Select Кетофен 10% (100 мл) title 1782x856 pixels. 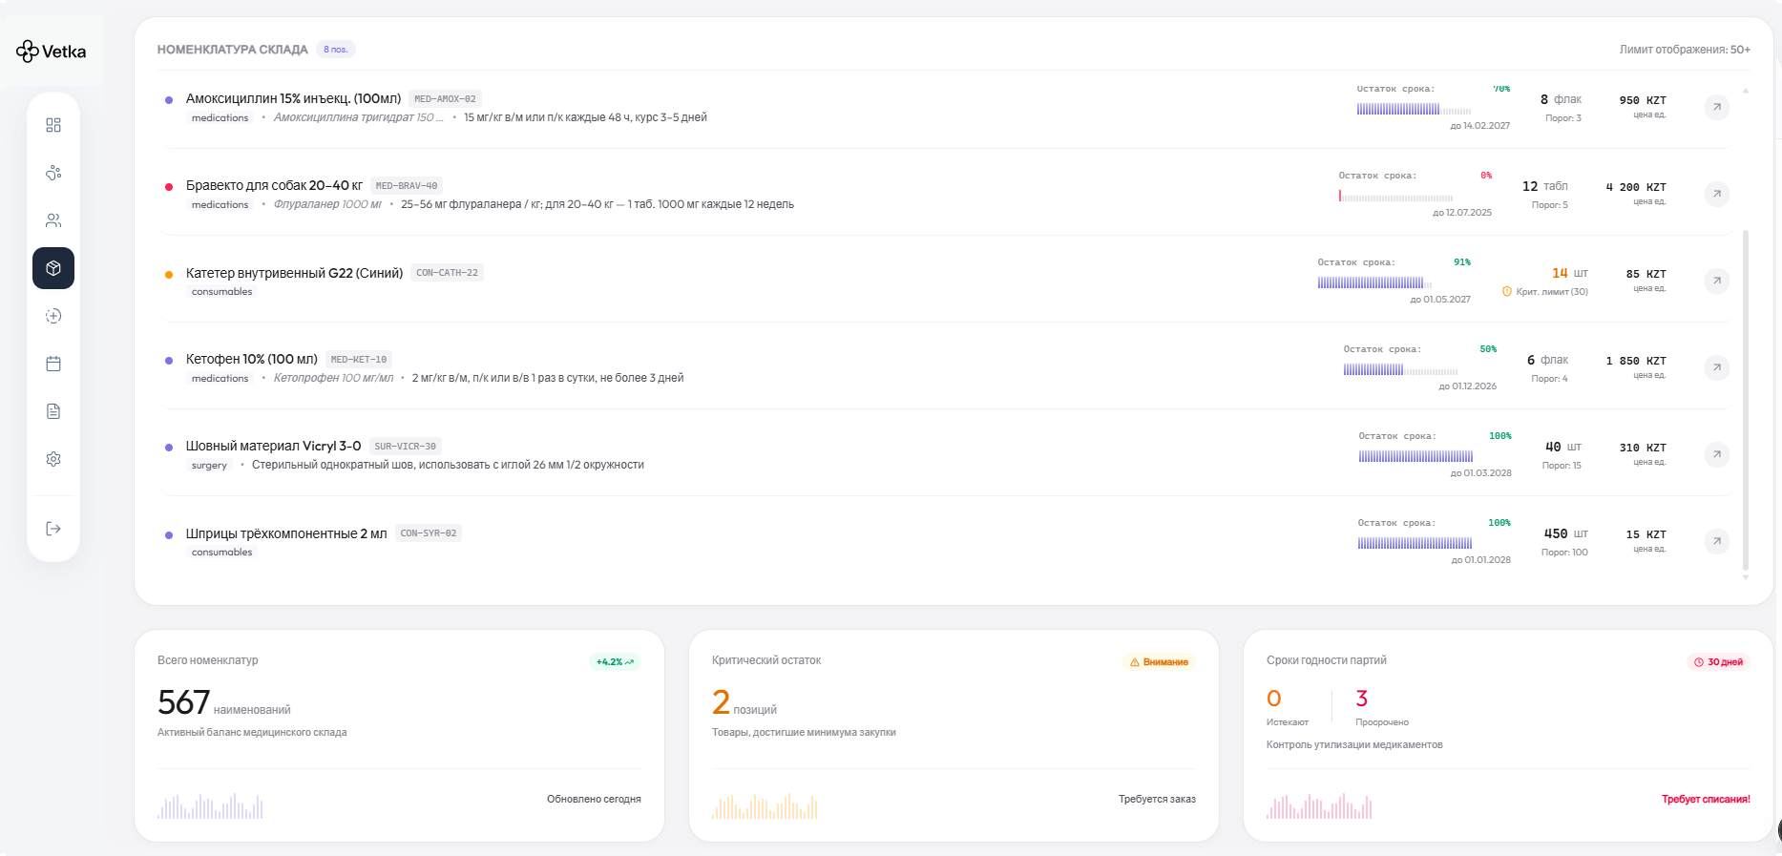tap(252, 359)
